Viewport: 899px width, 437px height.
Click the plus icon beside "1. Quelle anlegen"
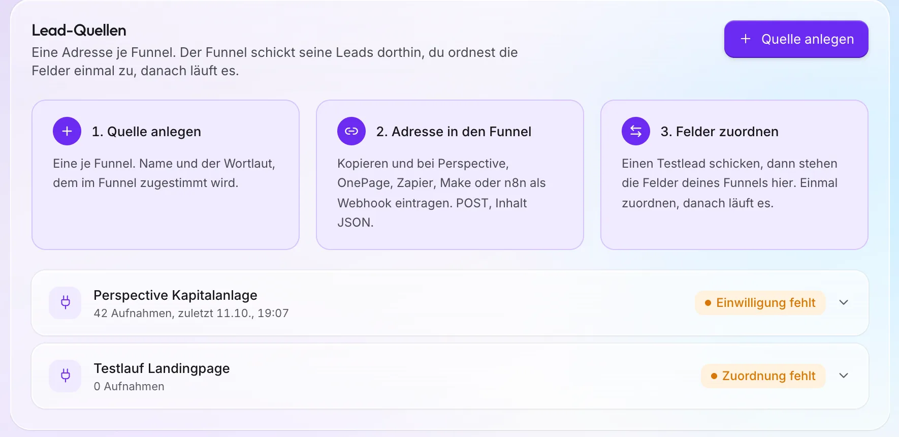67,131
